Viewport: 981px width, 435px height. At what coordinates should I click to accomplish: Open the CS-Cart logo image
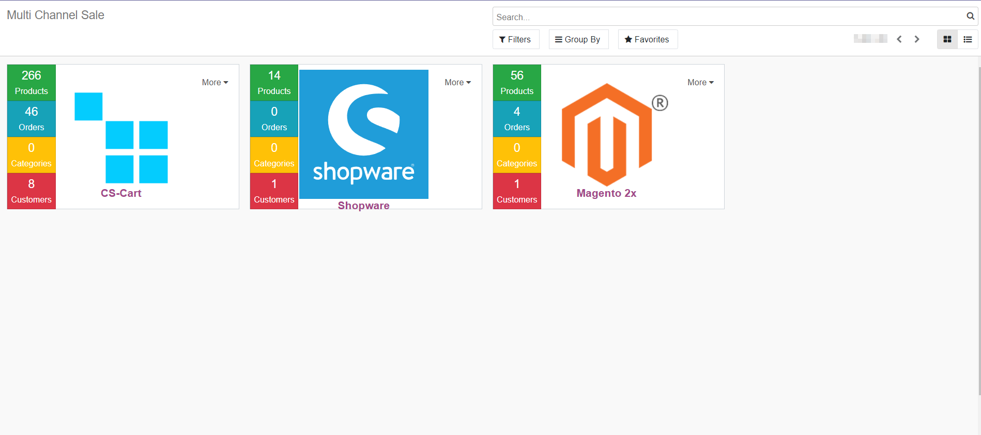pos(121,137)
